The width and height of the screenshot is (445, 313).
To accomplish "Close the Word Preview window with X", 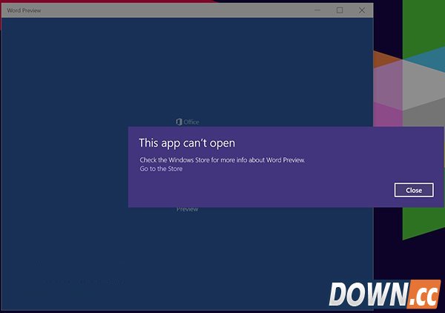I will (362, 10).
